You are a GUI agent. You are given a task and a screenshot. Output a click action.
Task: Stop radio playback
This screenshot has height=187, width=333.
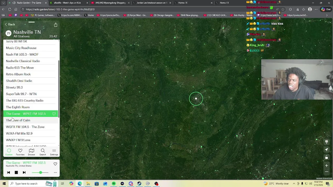click(x=16, y=172)
